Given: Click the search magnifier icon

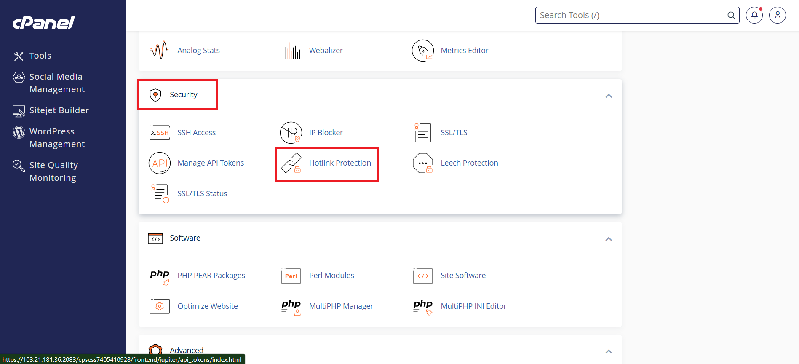Looking at the screenshot, I should (731, 15).
